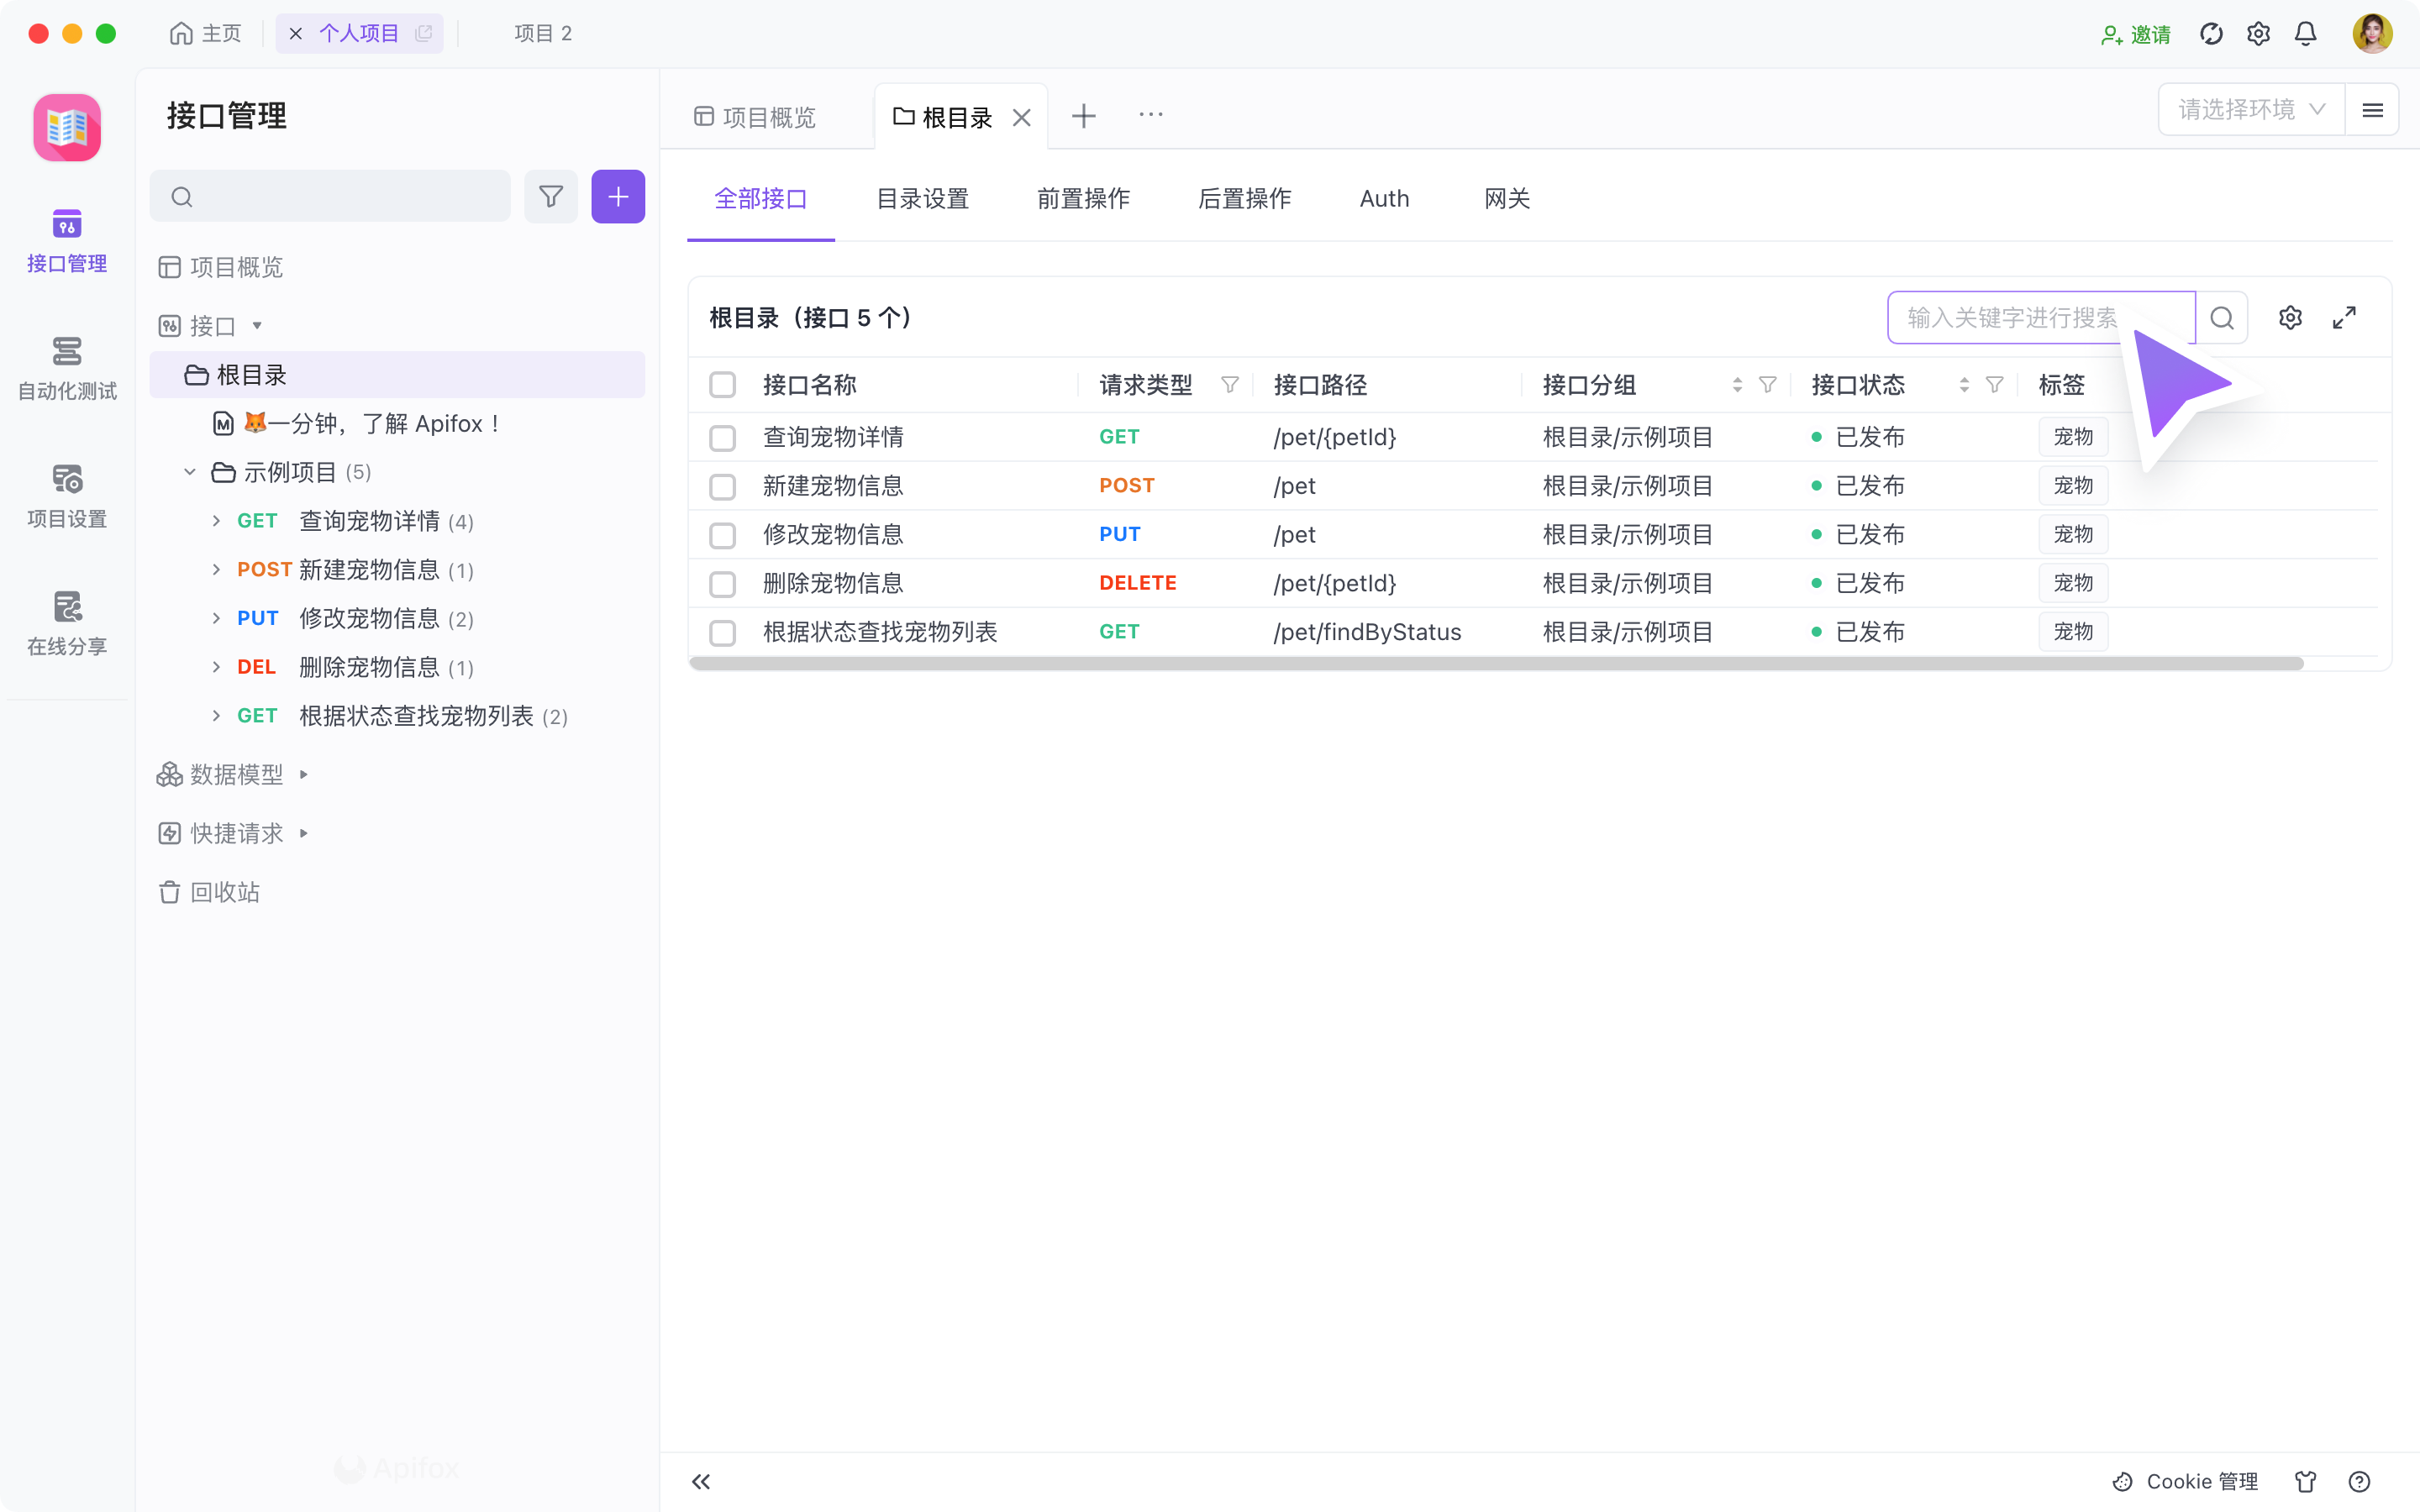Click the settings gear in the top bar

(2258, 33)
